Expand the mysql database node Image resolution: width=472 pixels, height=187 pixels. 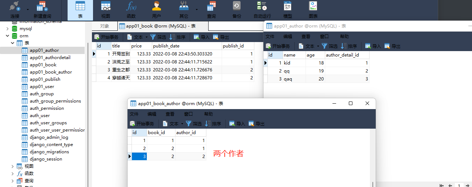pyautogui.click(x=7, y=29)
